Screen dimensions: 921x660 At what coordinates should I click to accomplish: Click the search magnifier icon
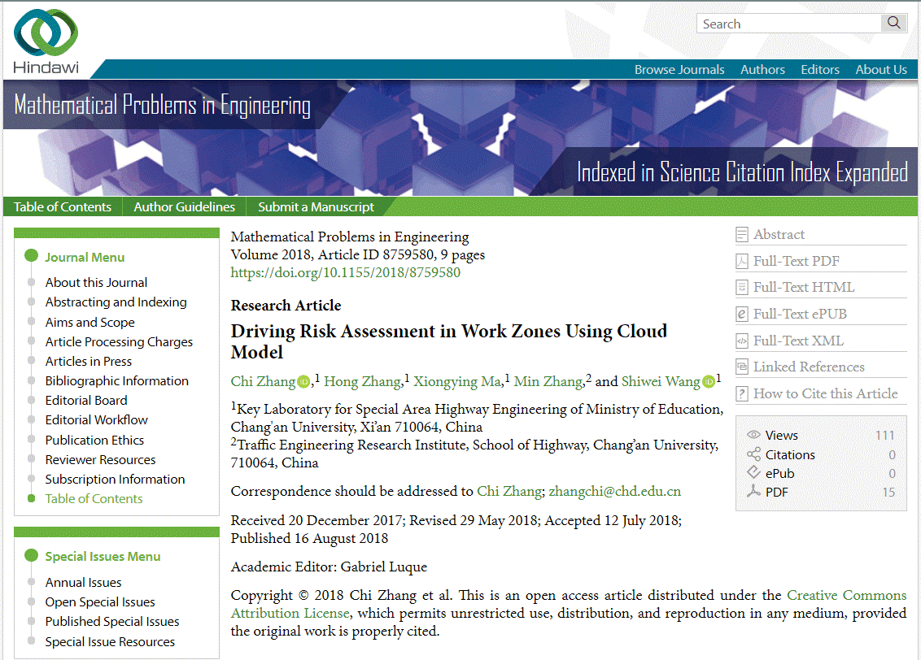tap(893, 23)
